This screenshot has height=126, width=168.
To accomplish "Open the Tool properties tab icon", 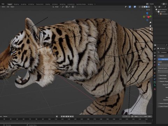I will point(155,49).
